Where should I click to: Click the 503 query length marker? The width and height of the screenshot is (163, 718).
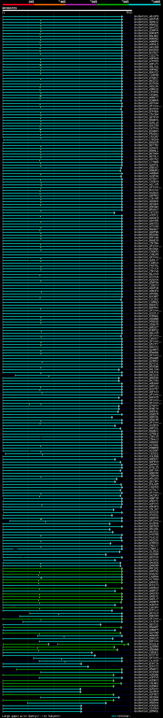pyautogui.click(x=128, y=12)
